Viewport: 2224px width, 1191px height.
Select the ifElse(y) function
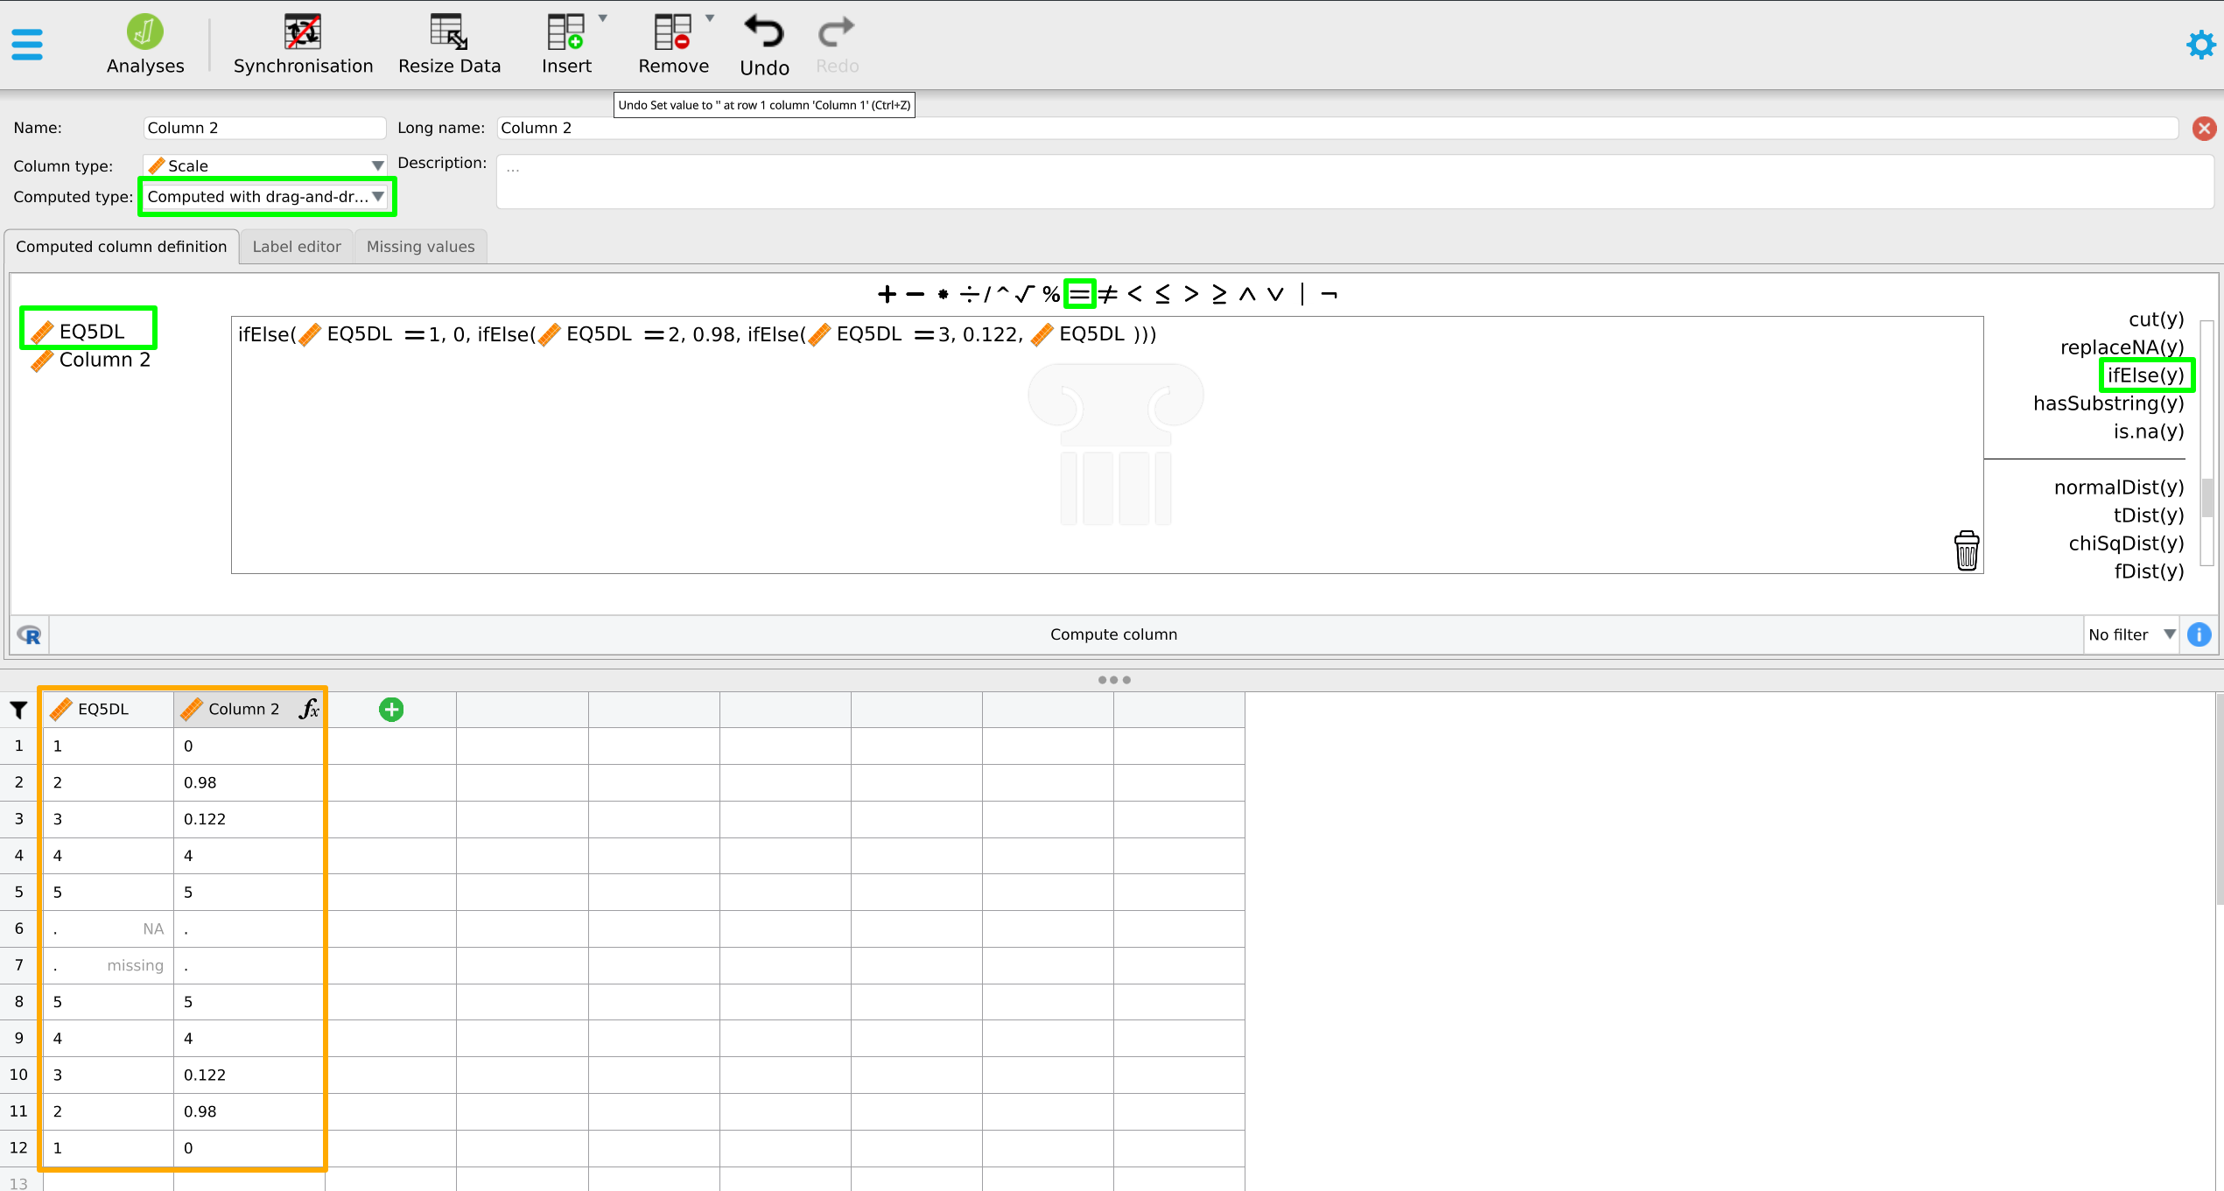pos(2144,375)
